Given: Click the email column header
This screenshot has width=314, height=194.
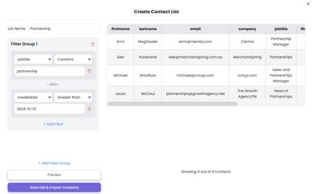Looking at the screenshot, I should click(x=195, y=29).
